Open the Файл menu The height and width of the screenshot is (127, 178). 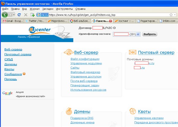pyautogui.click(x=5, y=9)
